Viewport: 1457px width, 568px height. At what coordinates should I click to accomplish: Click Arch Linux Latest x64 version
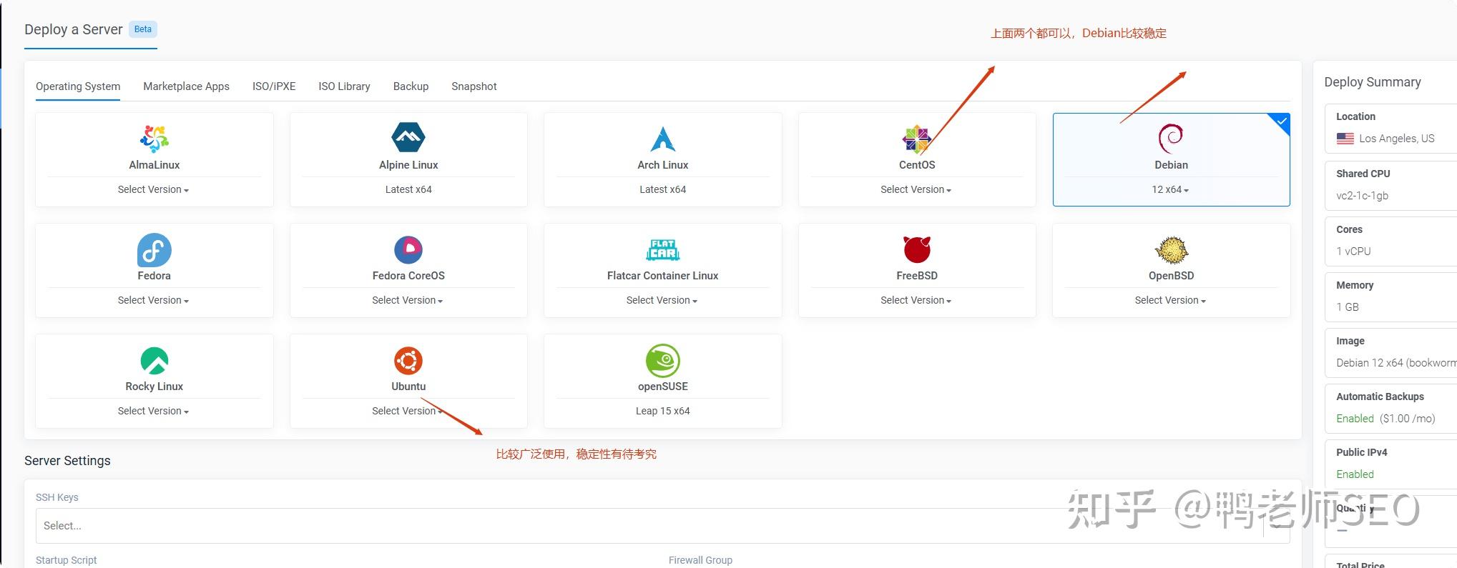[x=663, y=189]
